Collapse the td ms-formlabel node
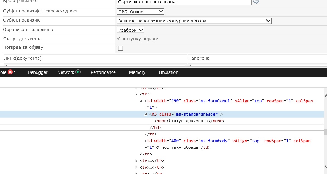This screenshot has width=327, height=174. pyautogui.click(x=141, y=101)
